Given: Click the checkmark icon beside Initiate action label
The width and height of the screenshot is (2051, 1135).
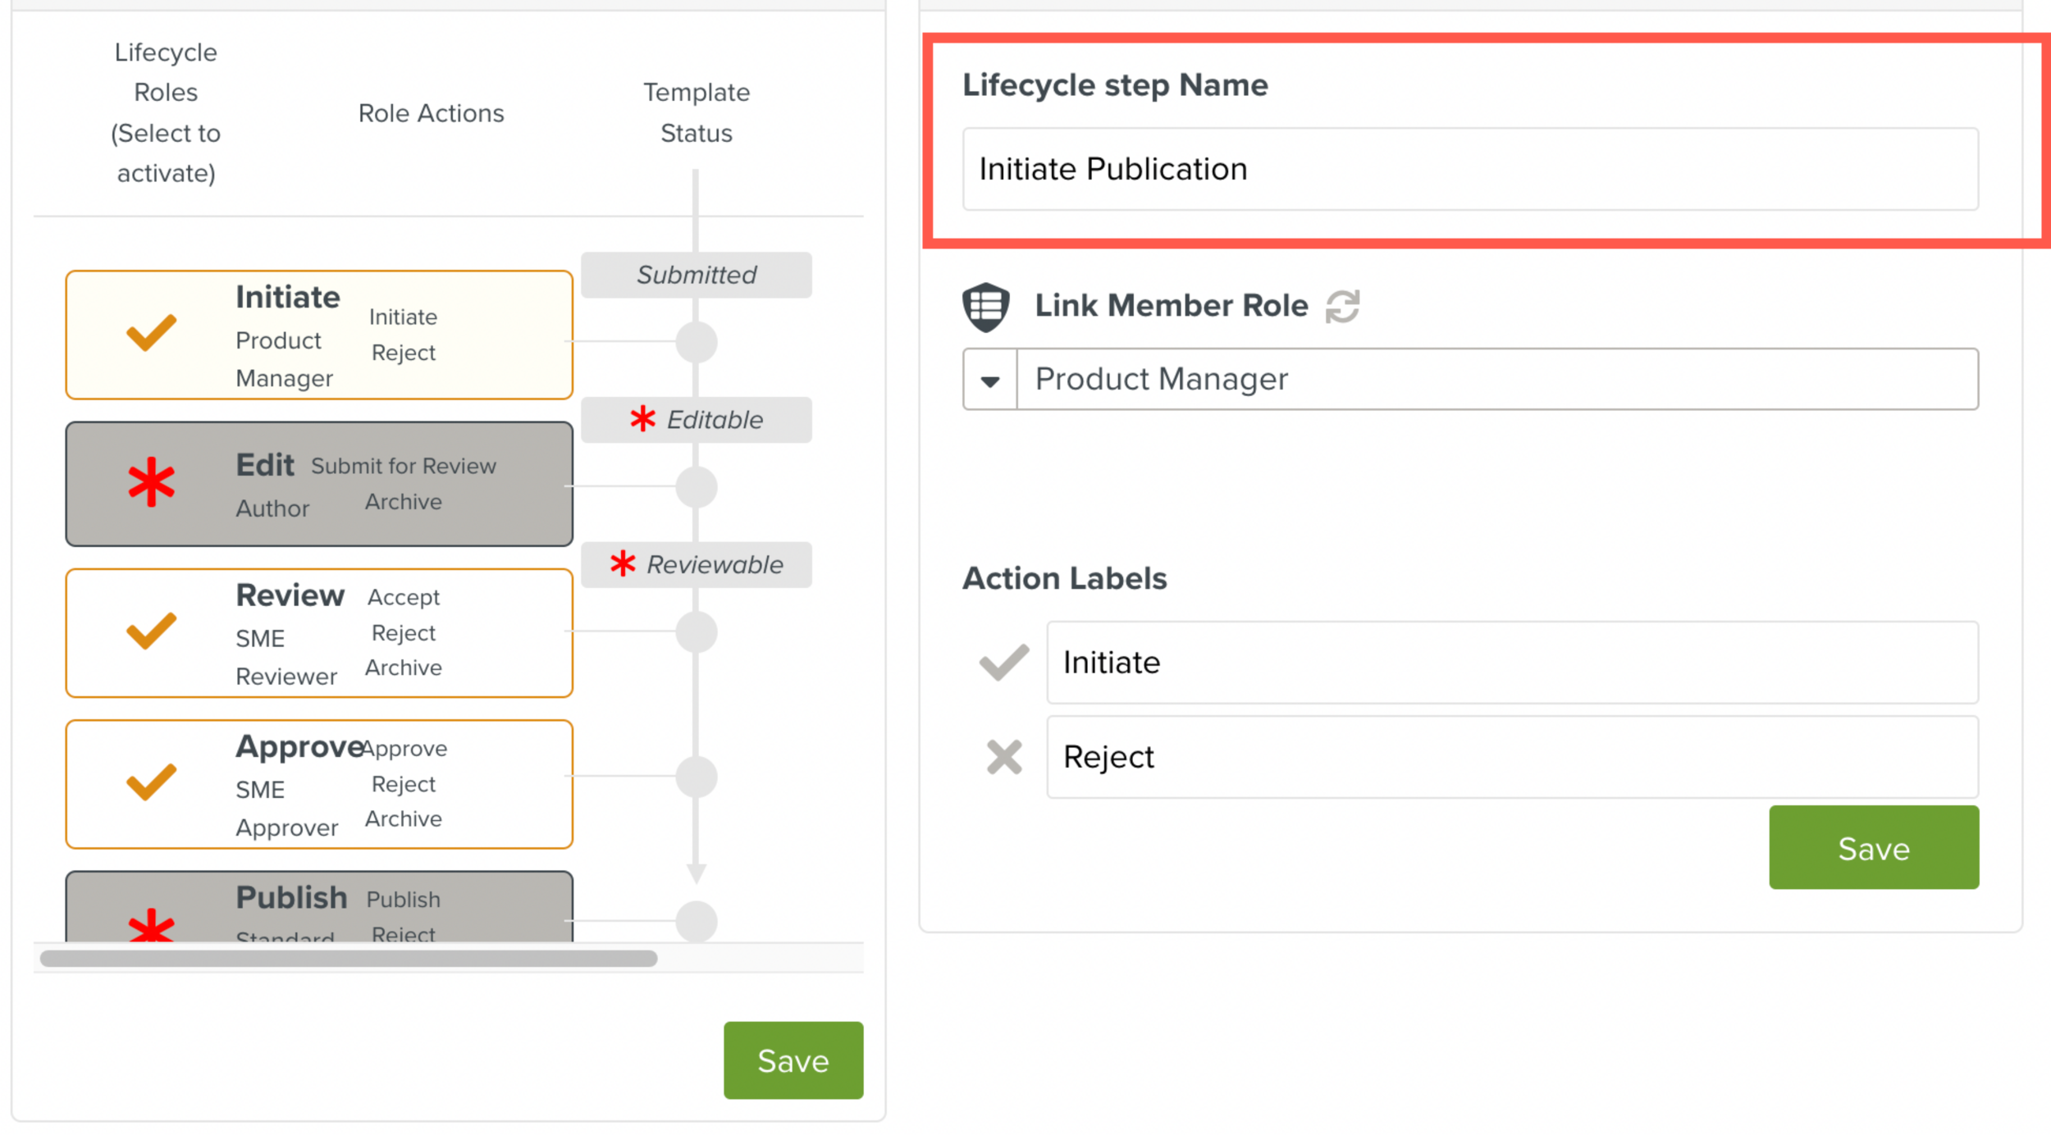Looking at the screenshot, I should click(1003, 662).
